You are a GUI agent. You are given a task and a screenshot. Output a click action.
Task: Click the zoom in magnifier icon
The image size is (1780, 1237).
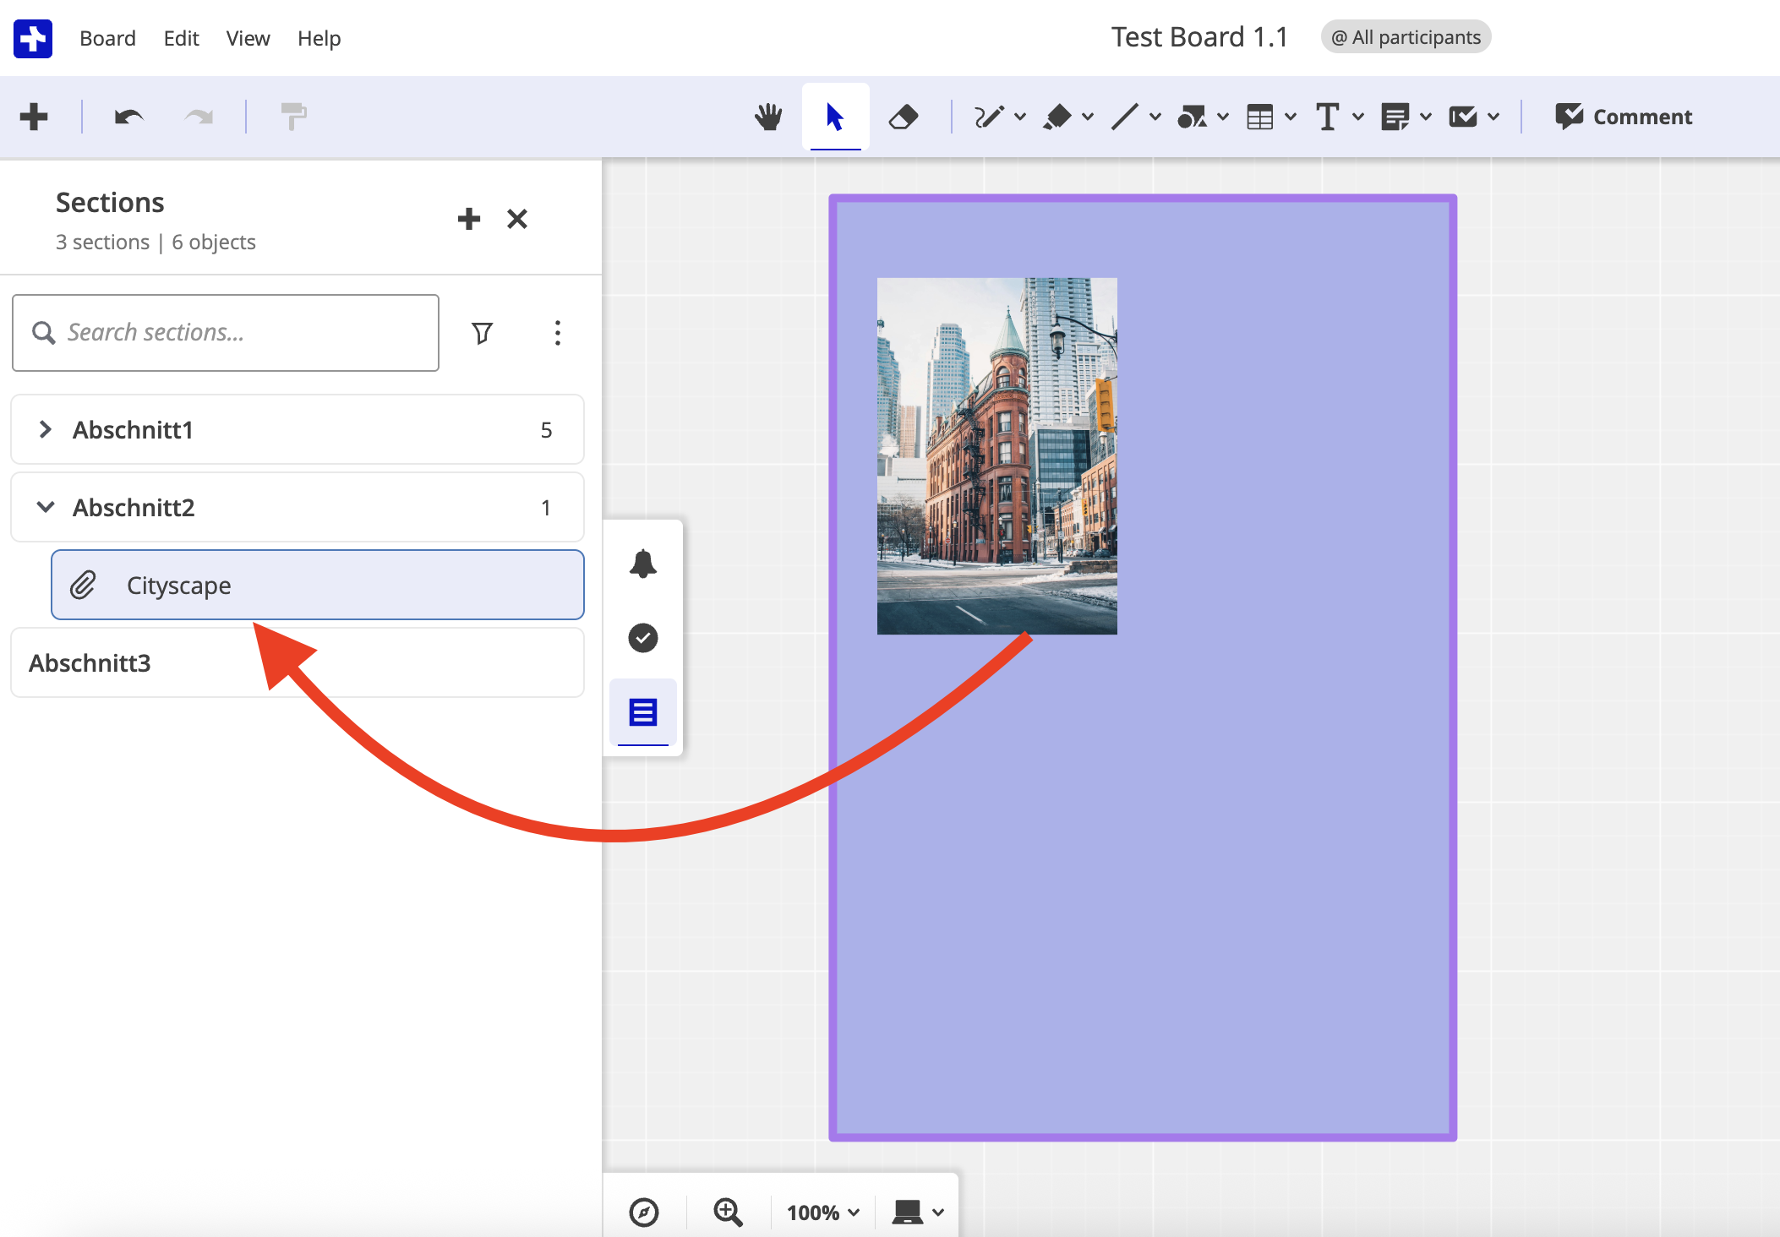click(728, 1212)
